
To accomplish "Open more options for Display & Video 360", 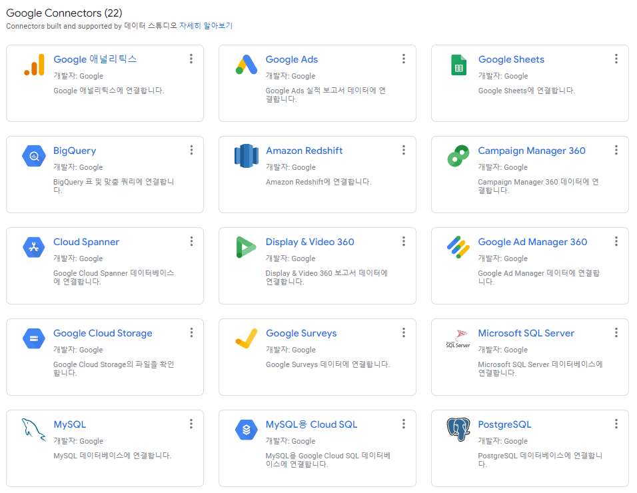I will pos(403,242).
